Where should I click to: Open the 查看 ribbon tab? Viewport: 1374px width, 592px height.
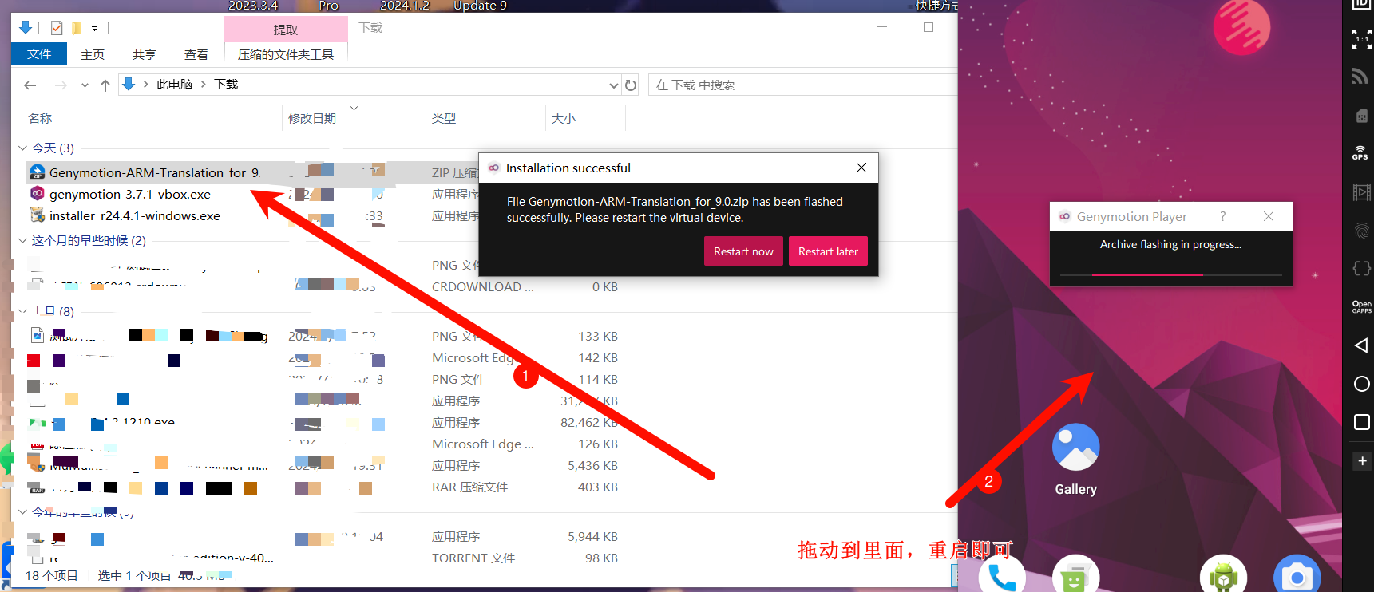[x=196, y=54]
